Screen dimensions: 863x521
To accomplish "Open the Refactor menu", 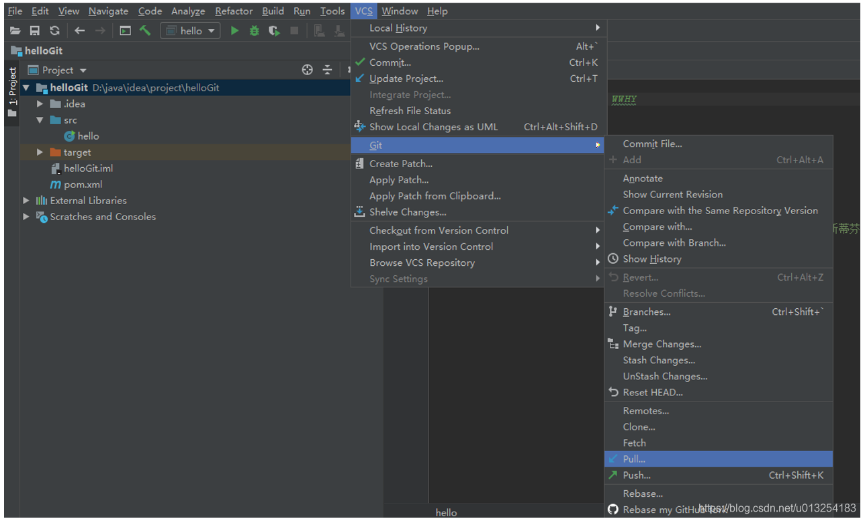I will pyautogui.click(x=234, y=11).
